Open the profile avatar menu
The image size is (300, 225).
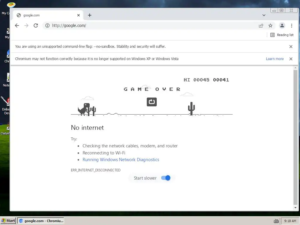(282, 25)
